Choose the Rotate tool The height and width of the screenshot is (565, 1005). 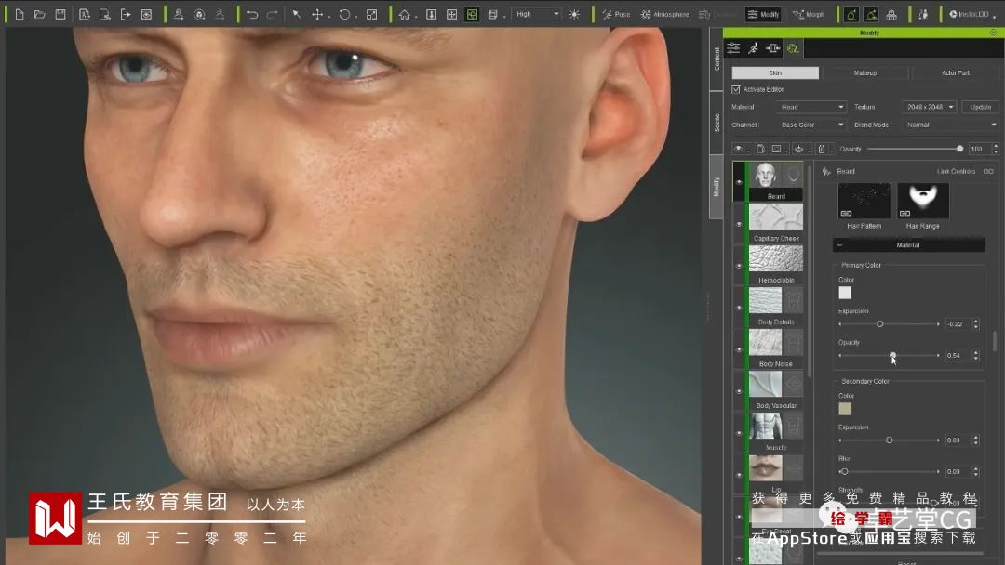coord(345,14)
